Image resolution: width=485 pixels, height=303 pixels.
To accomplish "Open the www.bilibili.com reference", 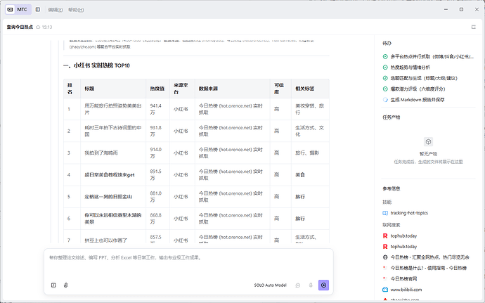I will [x=406, y=290].
